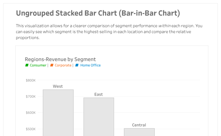The height and width of the screenshot is (136, 221).
Task: Click the blue Home Office legend swatch
Action: click(x=77, y=65)
